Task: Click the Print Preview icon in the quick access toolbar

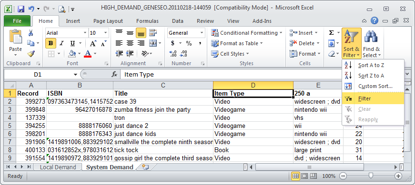Action: [x=61, y=9]
